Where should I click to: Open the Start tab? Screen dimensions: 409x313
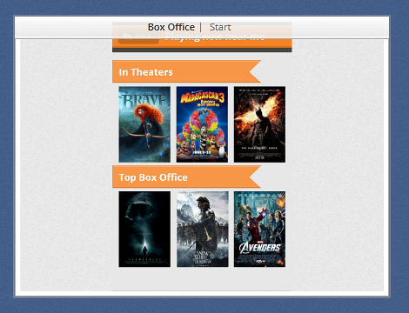point(220,27)
